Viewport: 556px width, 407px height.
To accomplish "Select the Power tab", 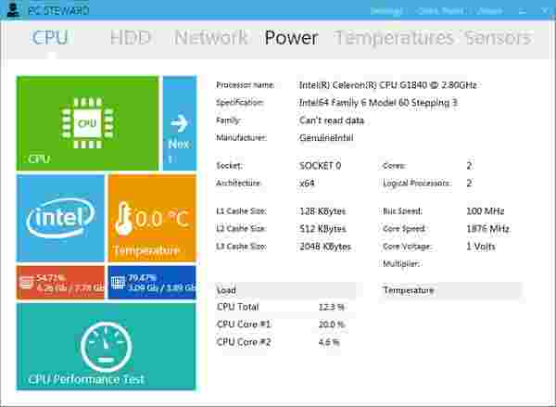I will point(291,37).
